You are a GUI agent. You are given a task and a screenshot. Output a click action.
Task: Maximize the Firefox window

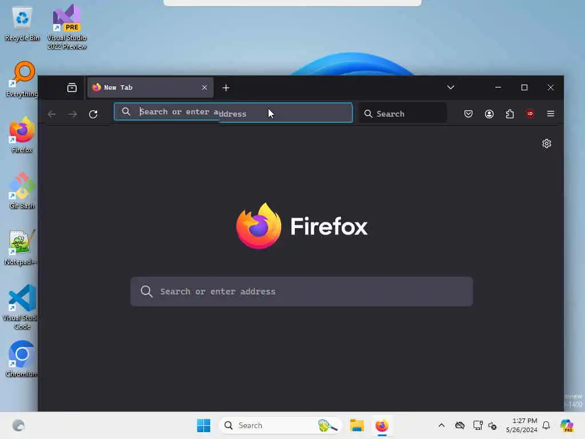click(x=524, y=87)
